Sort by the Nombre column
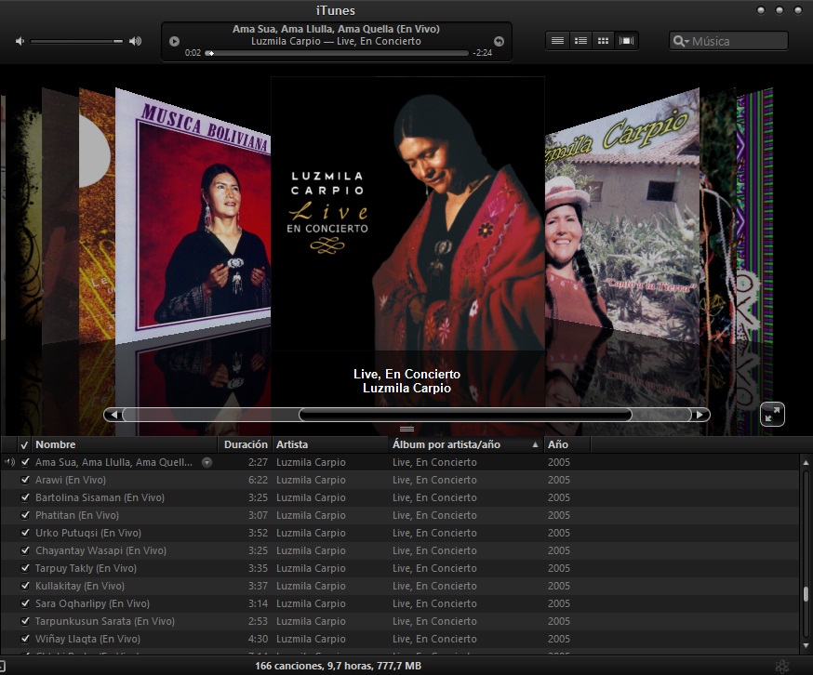 [125, 444]
